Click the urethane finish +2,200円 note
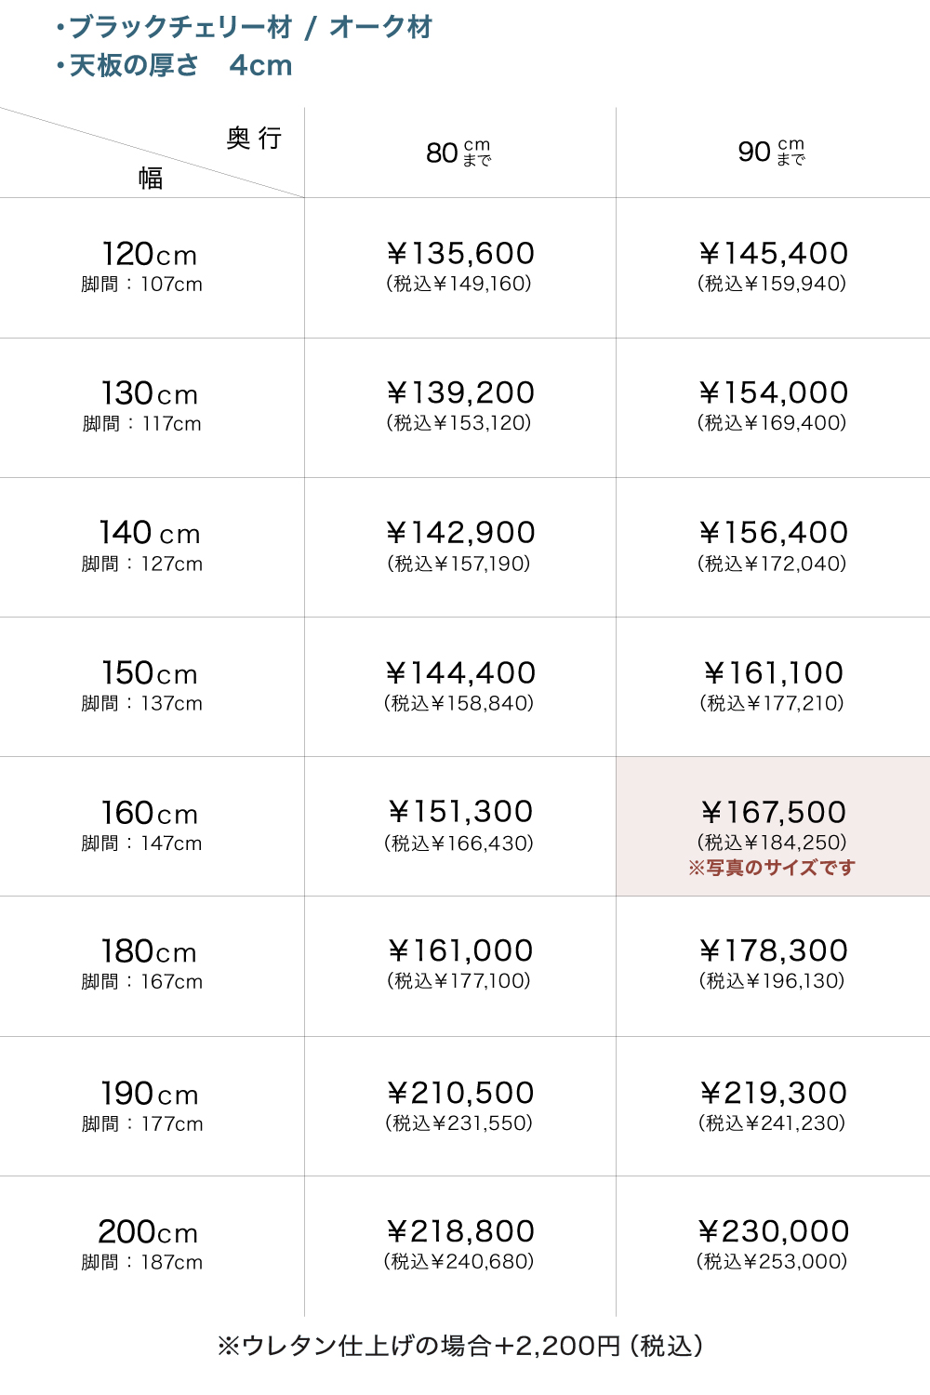The height and width of the screenshot is (1395, 930). [x=460, y=1346]
